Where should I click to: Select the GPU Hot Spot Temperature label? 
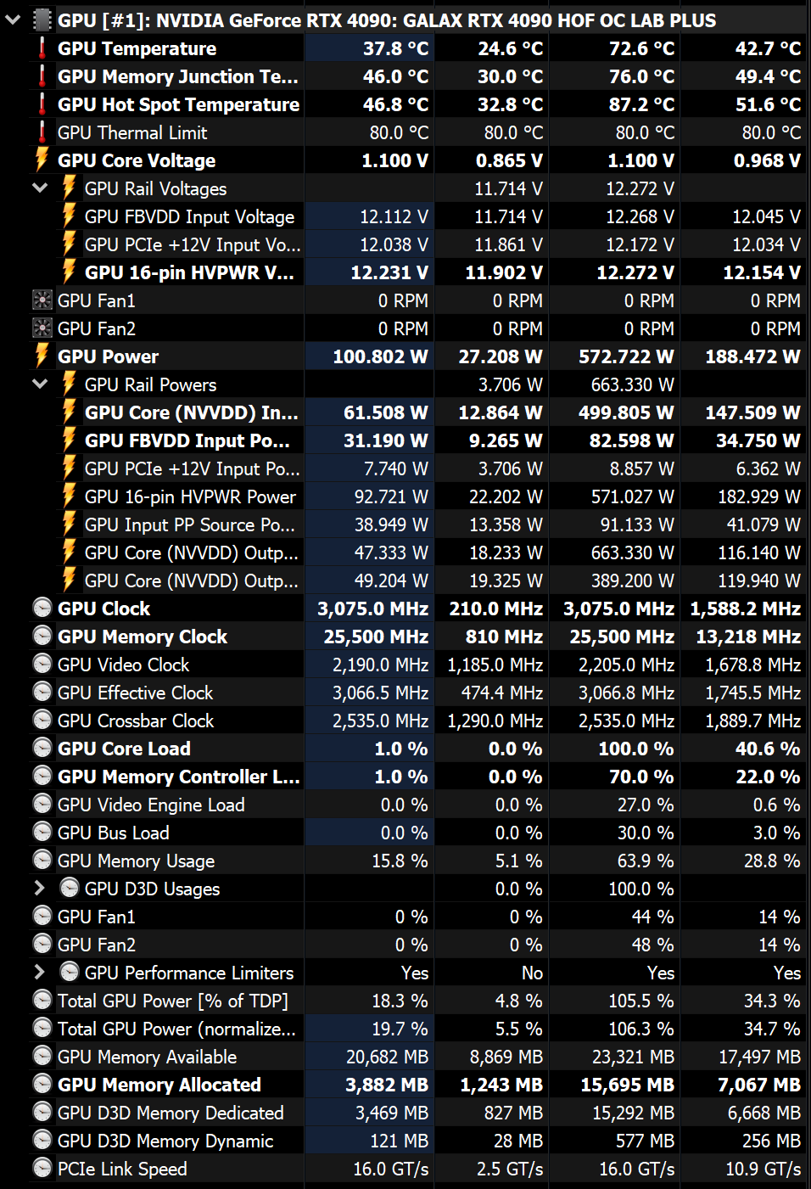click(x=178, y=104)
